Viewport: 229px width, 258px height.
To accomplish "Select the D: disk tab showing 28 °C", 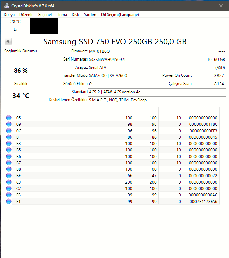I will coord(15,25).
